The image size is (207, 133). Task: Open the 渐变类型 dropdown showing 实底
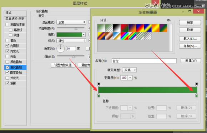[x=129, y=70]
